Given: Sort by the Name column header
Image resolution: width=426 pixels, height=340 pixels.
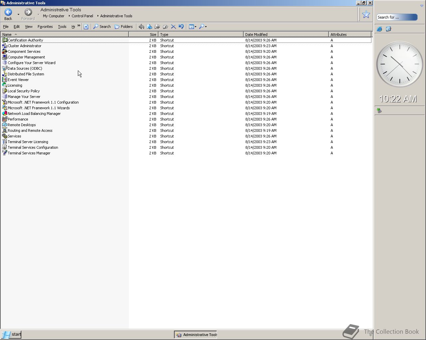Looking at the screenshot, I should click(x=65, y=35).
